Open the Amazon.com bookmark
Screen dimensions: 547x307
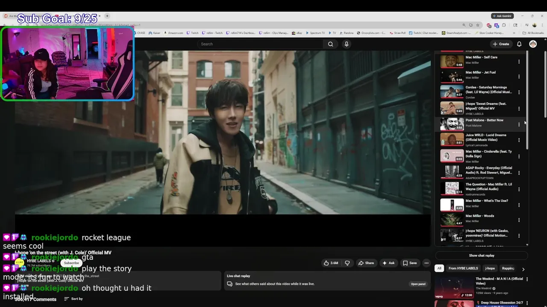pyautogui.click(x=174, y=33)
